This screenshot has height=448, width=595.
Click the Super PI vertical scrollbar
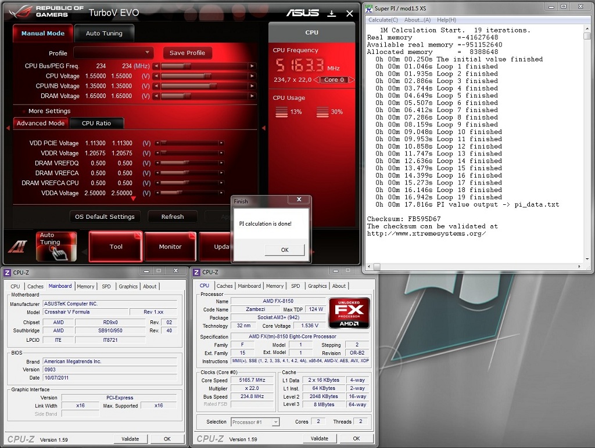coord(587,143)
